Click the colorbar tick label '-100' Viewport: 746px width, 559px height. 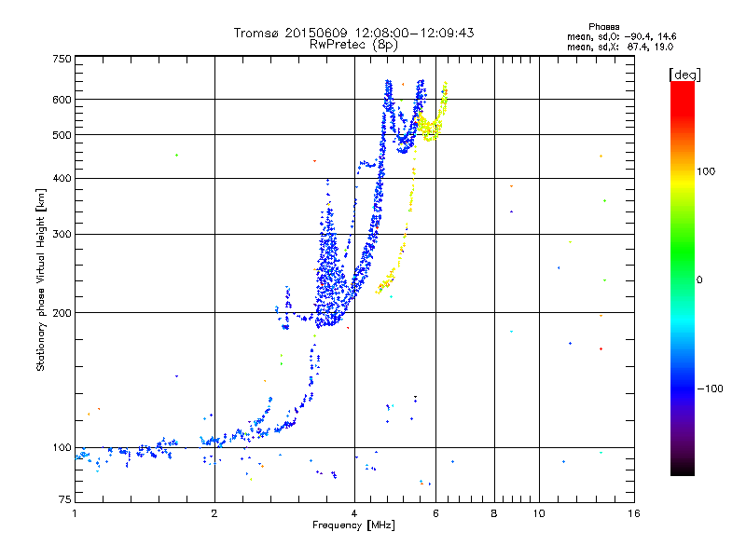pyautogui.click(x=711, y=389)
